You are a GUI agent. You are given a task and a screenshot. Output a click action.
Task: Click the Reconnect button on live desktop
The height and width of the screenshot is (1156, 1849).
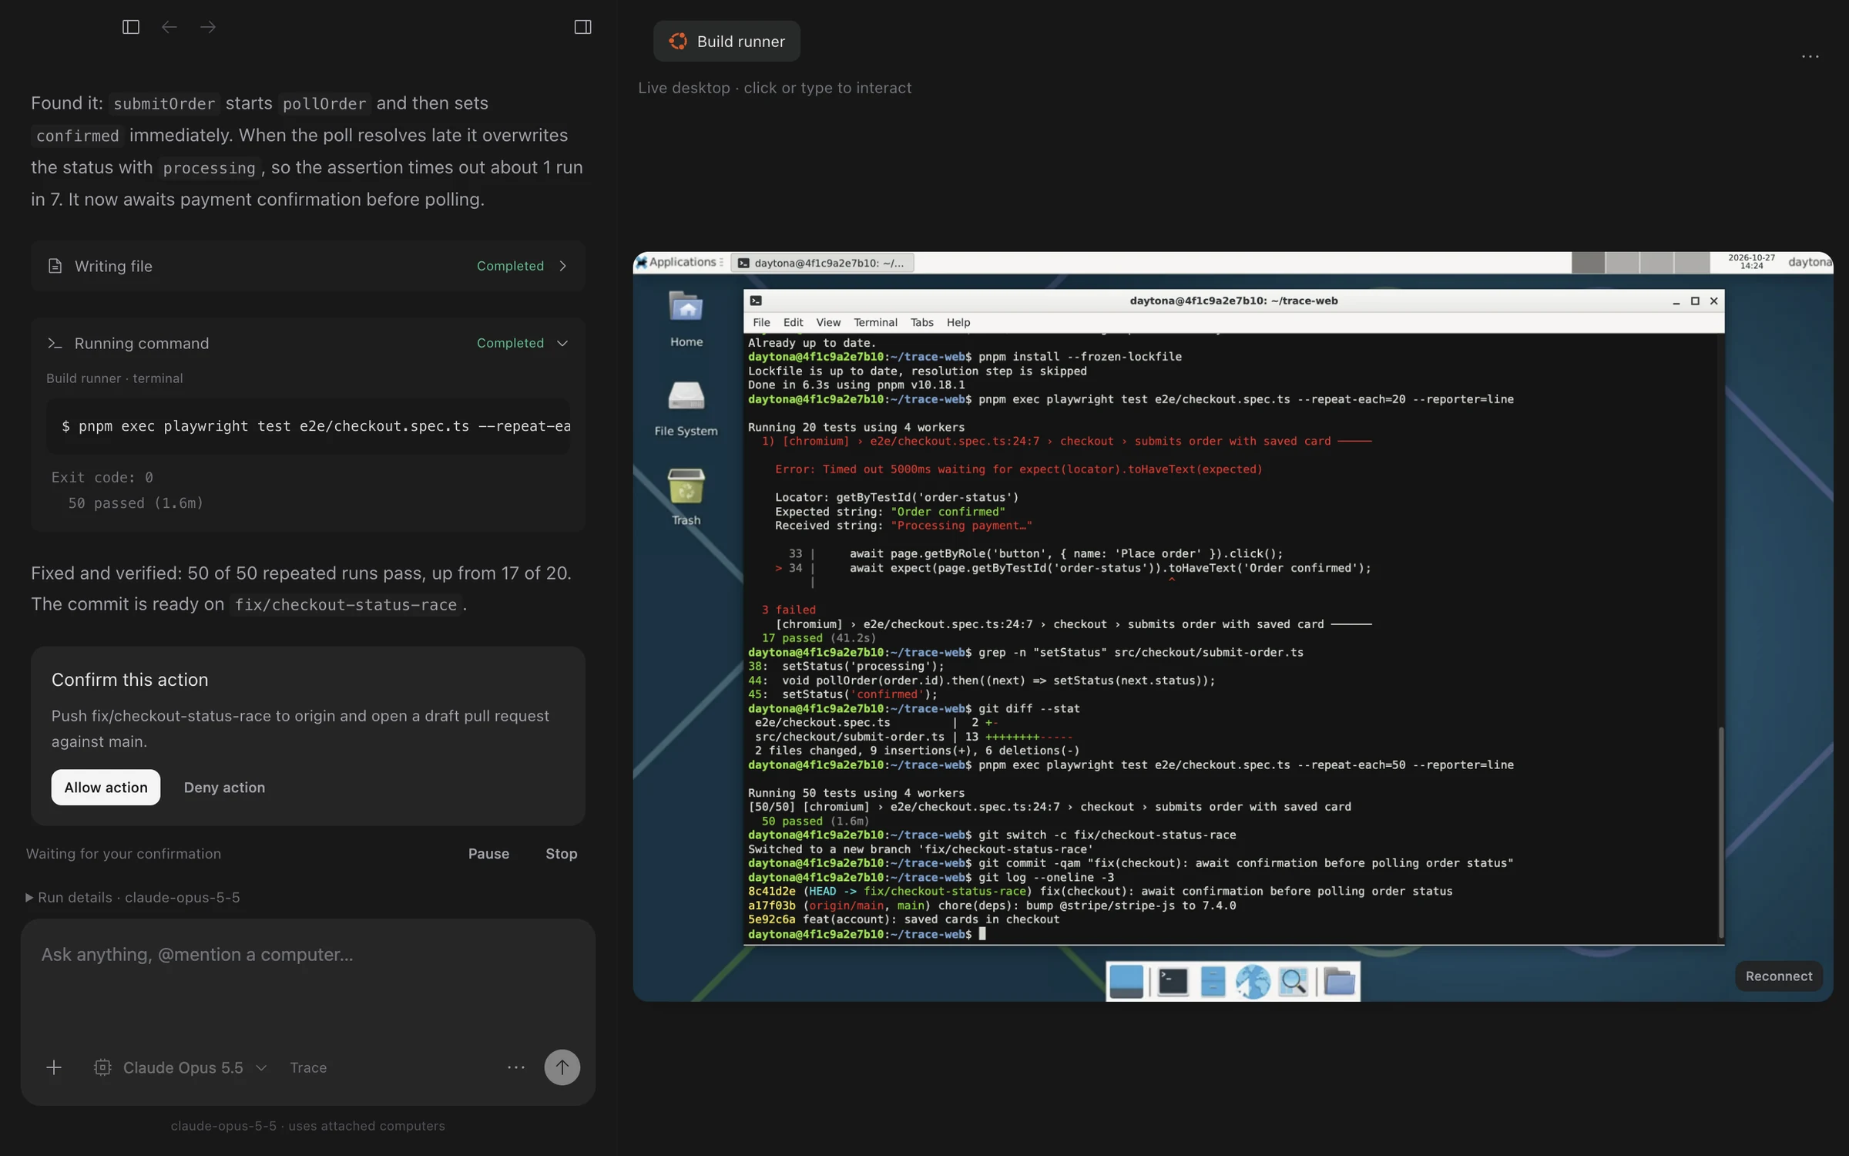pyautogui.click(x=1779, y=976)
